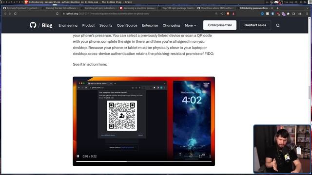The height and width of the screenshot is (175, 312).
Task: Click the video progress bar
Action: (144, 161)
